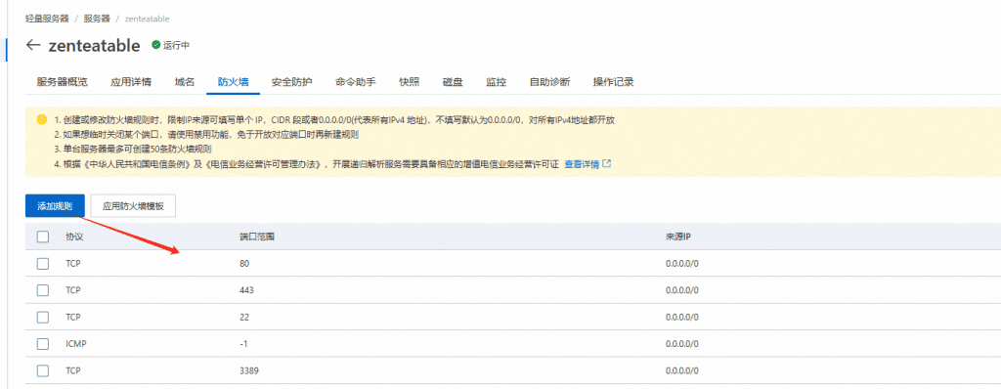Click the 应用防火墙模板 button
The image size is (1001, 389).
(133, 205)
